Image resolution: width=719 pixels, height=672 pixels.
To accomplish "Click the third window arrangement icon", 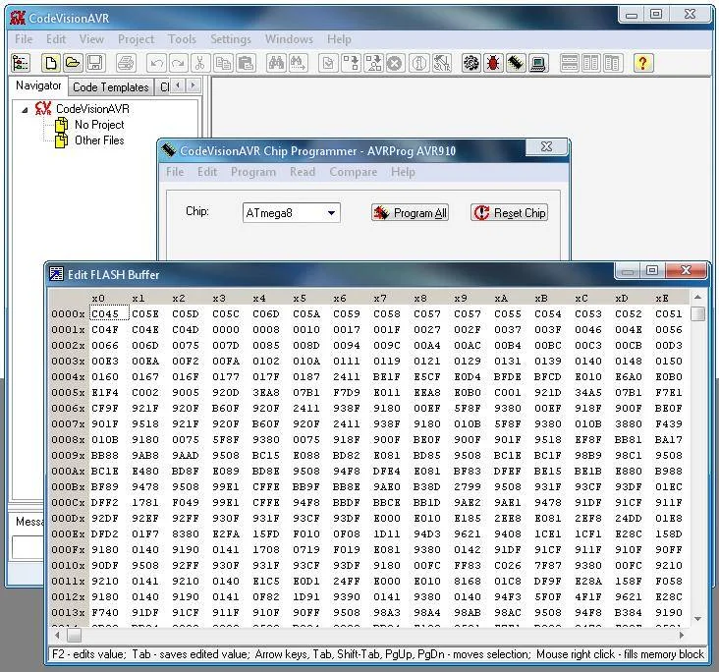I will (612, 63).
